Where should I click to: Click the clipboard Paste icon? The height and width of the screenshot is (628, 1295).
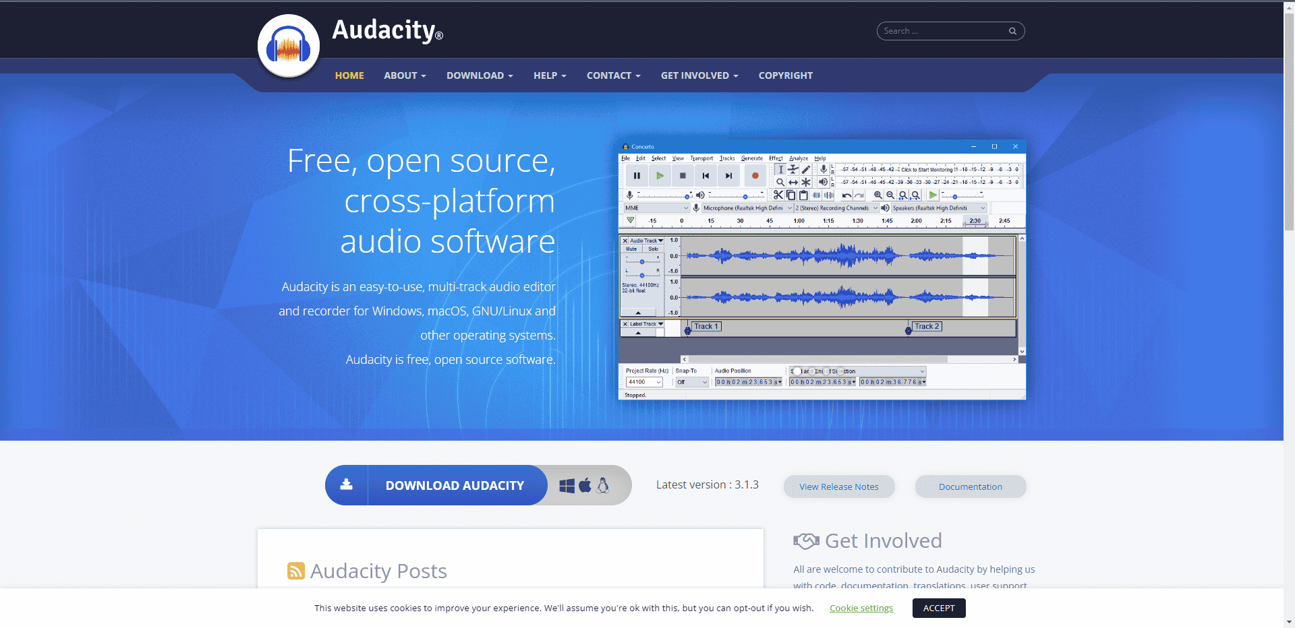coord(803,195)
